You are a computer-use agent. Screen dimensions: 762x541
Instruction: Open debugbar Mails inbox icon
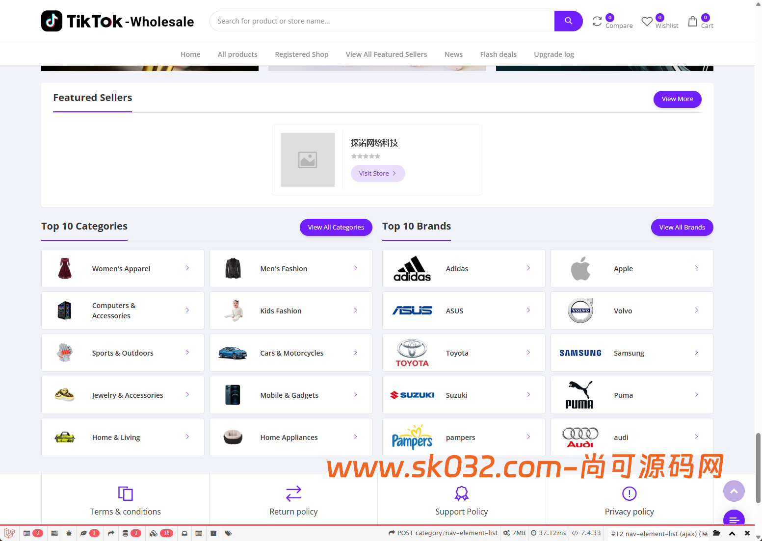pos(184,533)
